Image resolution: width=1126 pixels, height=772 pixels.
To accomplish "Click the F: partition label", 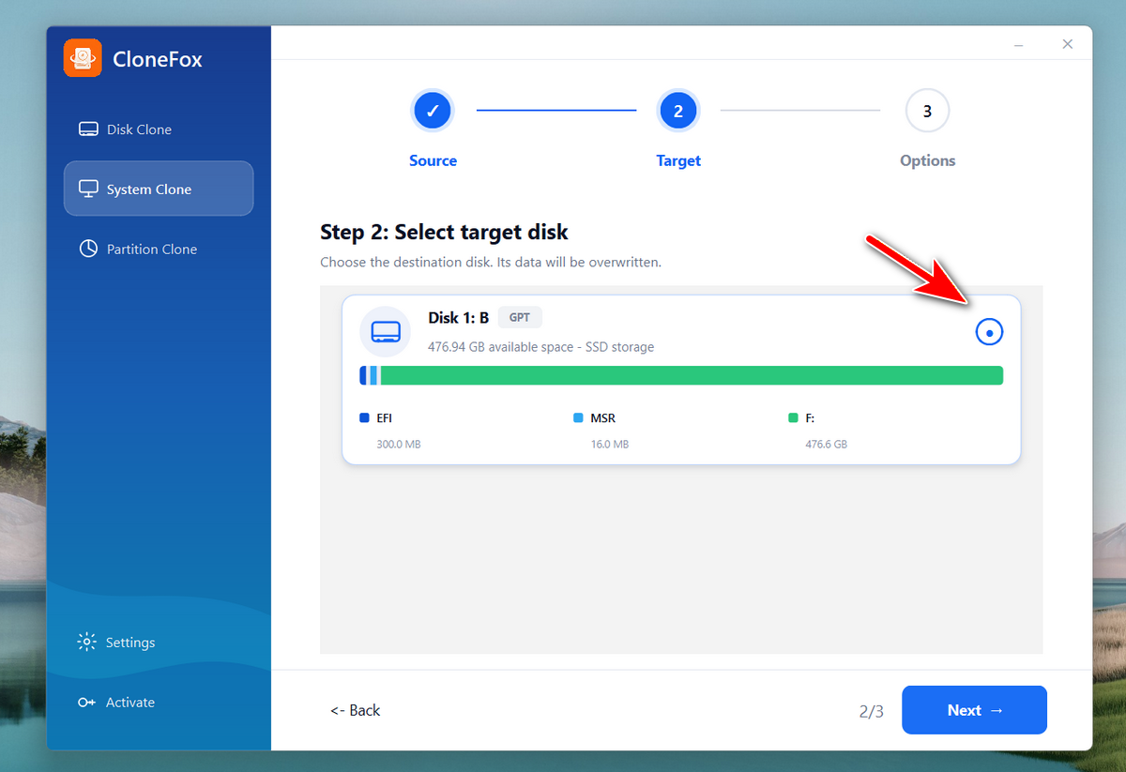I will 810,418.
